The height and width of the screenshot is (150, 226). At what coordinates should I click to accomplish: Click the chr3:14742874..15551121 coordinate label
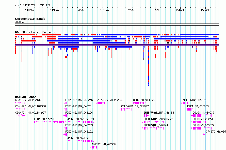click(x=33, y=6)
